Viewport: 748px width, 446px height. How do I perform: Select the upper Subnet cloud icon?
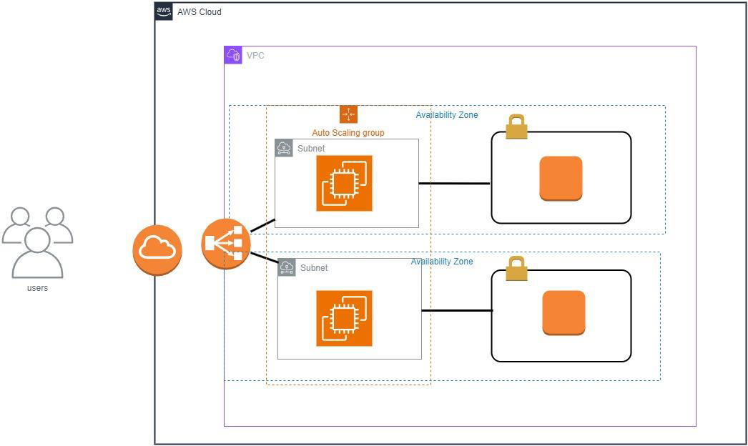point(284,149)
